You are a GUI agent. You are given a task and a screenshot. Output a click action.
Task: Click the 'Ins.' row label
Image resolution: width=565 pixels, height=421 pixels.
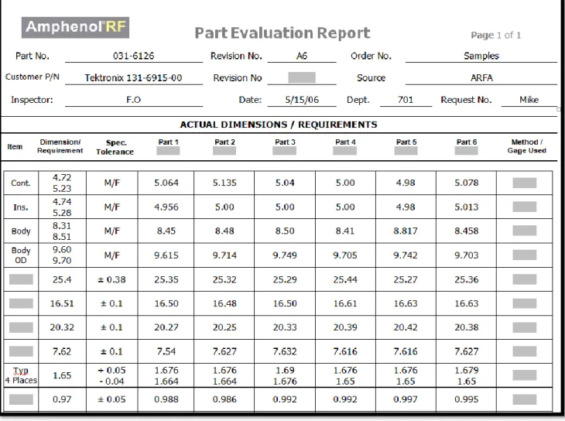tap(21, 207)
